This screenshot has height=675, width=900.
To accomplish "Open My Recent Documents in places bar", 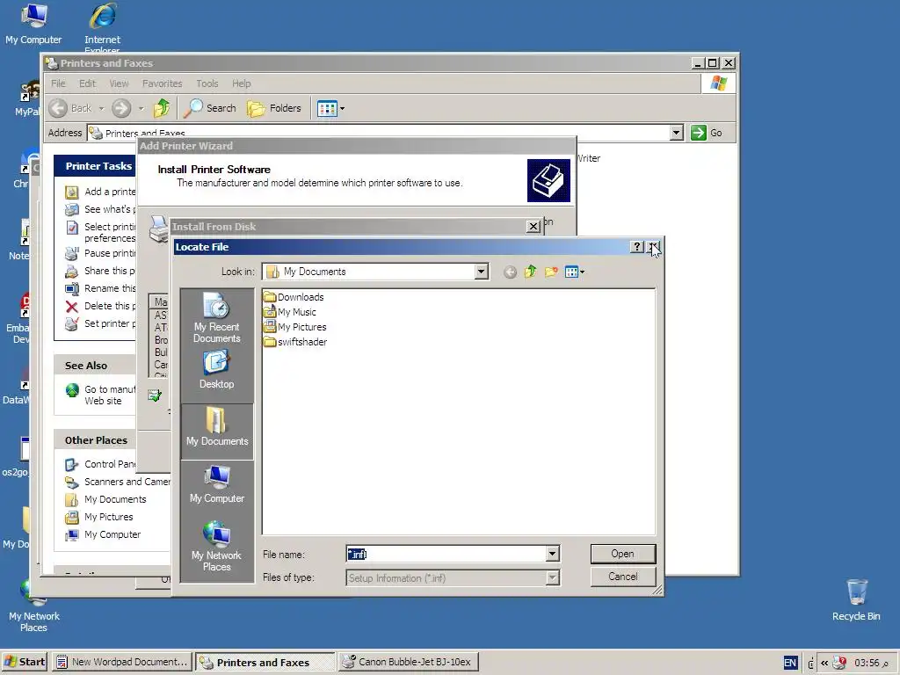I will point(216,317).
